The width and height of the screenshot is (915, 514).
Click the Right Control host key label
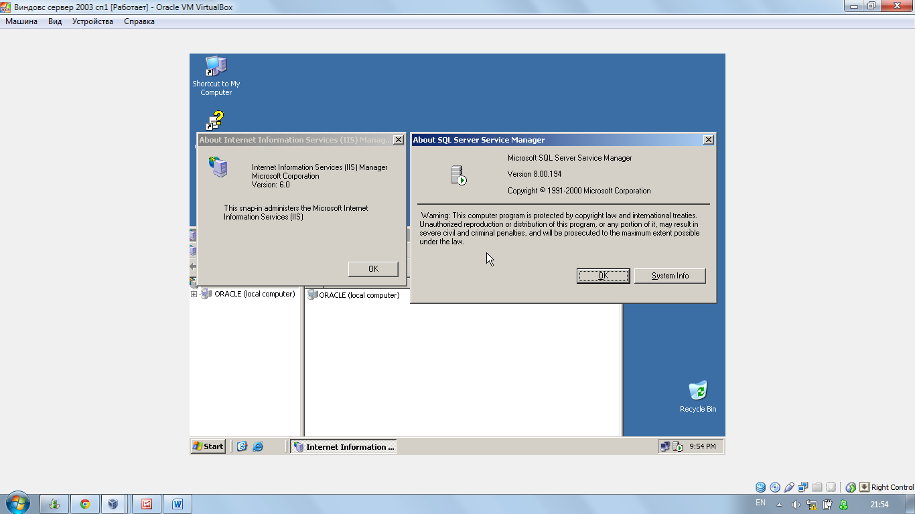[x=892, y=487]
